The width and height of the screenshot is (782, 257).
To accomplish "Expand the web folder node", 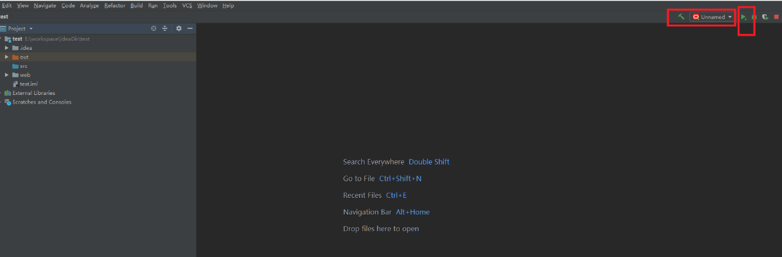I will point(7,75).
